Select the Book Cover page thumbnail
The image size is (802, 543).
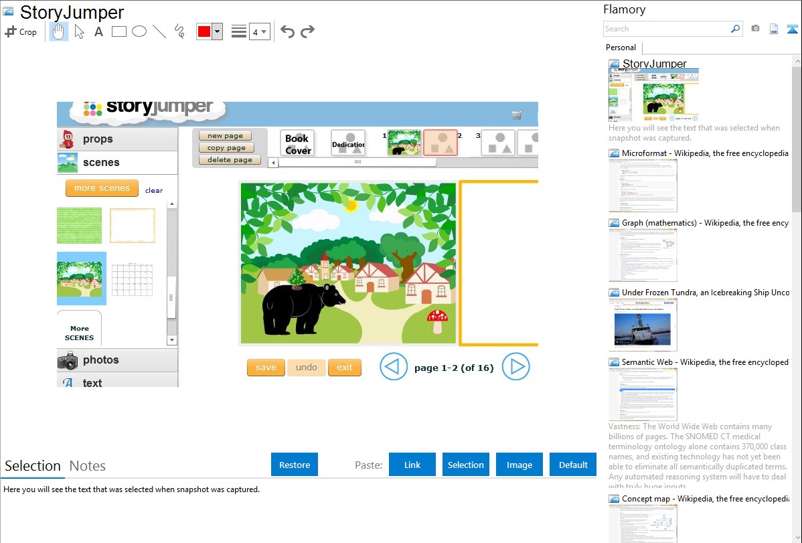tap(297, 144)
